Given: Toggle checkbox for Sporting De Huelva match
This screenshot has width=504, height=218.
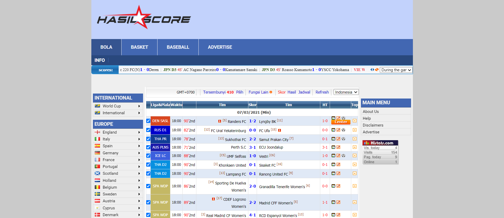Looking at the screenshot, I should (148, 186).
